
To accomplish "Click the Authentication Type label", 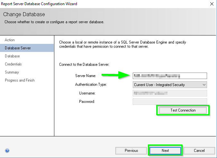I will click(x=91, y=84).
